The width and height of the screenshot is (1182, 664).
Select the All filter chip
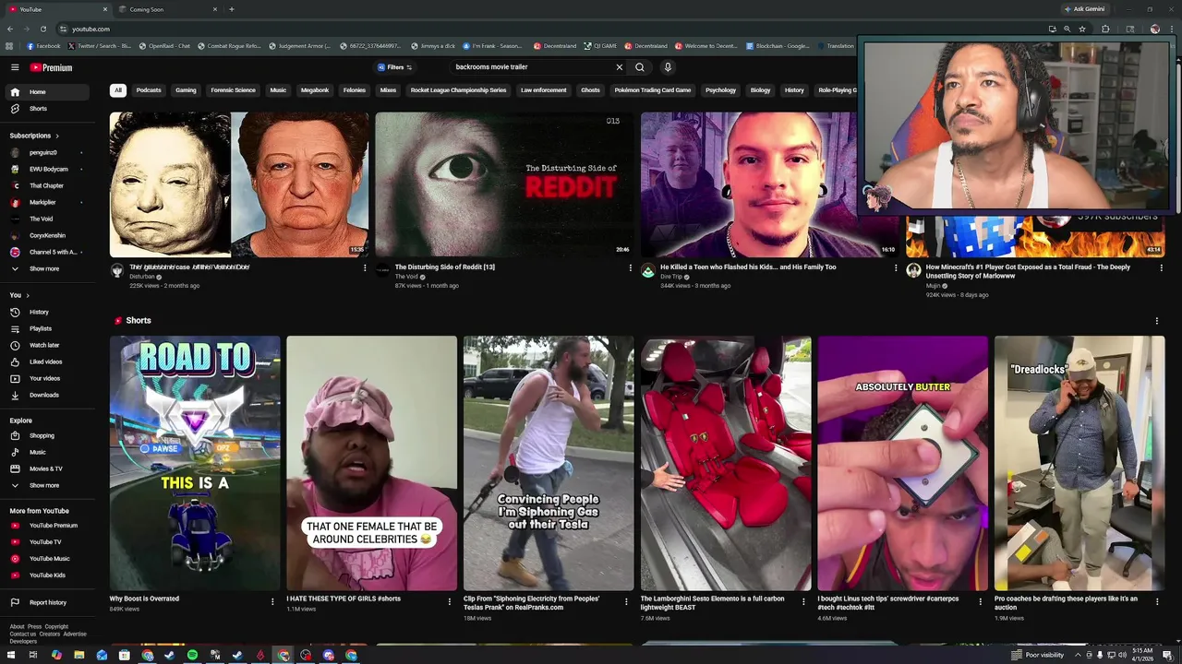(x=117, y=90)
